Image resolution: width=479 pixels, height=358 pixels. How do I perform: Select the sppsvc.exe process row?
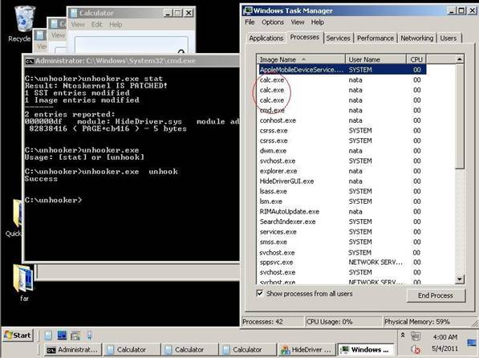pyautogui.click(x=342, y=262)
